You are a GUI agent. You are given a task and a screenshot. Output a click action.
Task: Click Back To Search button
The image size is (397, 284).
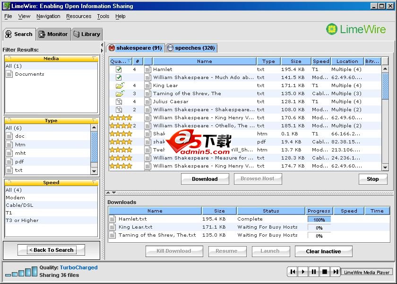tap(51, 250)
